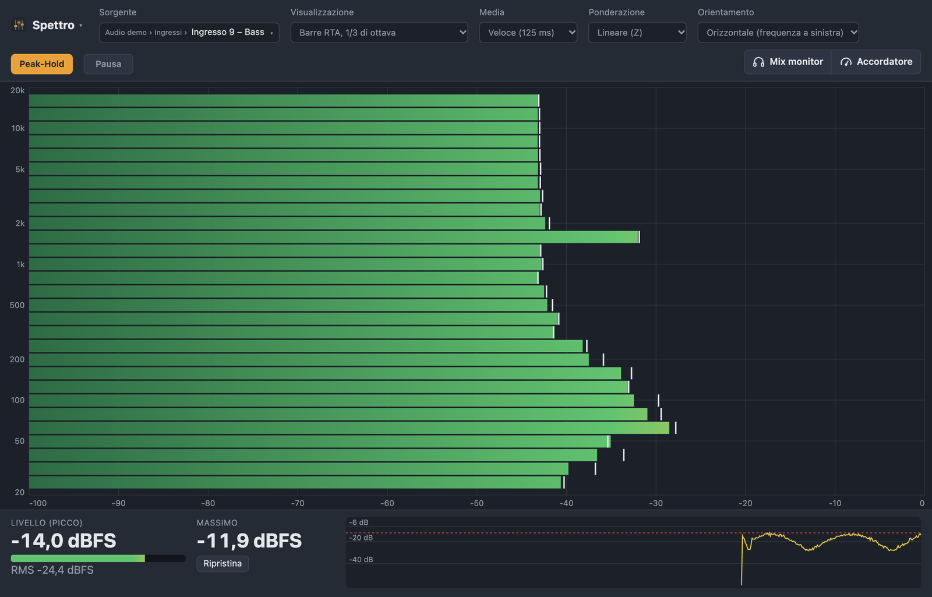This screenshot has height=597, width=932.
Task: Click the -50 dB axis label
Action: click(x=477, y=503)
